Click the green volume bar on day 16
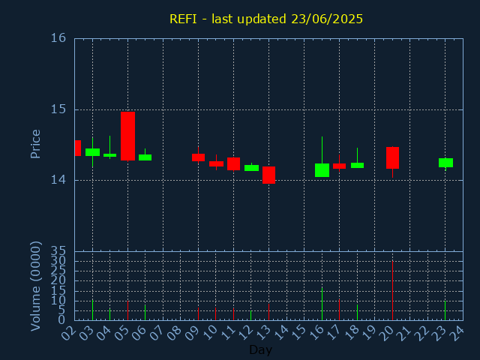Viewport: 480px width, 360px height. (x=322, y=304)
